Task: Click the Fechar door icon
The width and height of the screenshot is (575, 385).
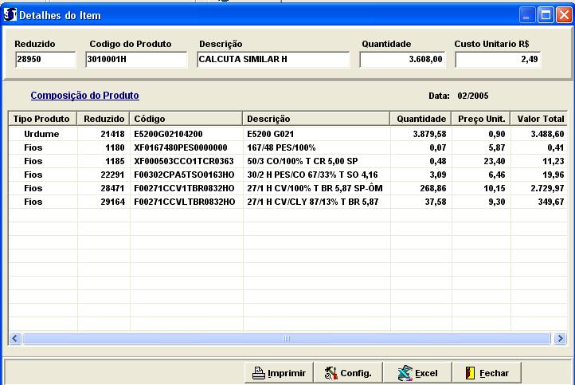Action: click(471, 373)
